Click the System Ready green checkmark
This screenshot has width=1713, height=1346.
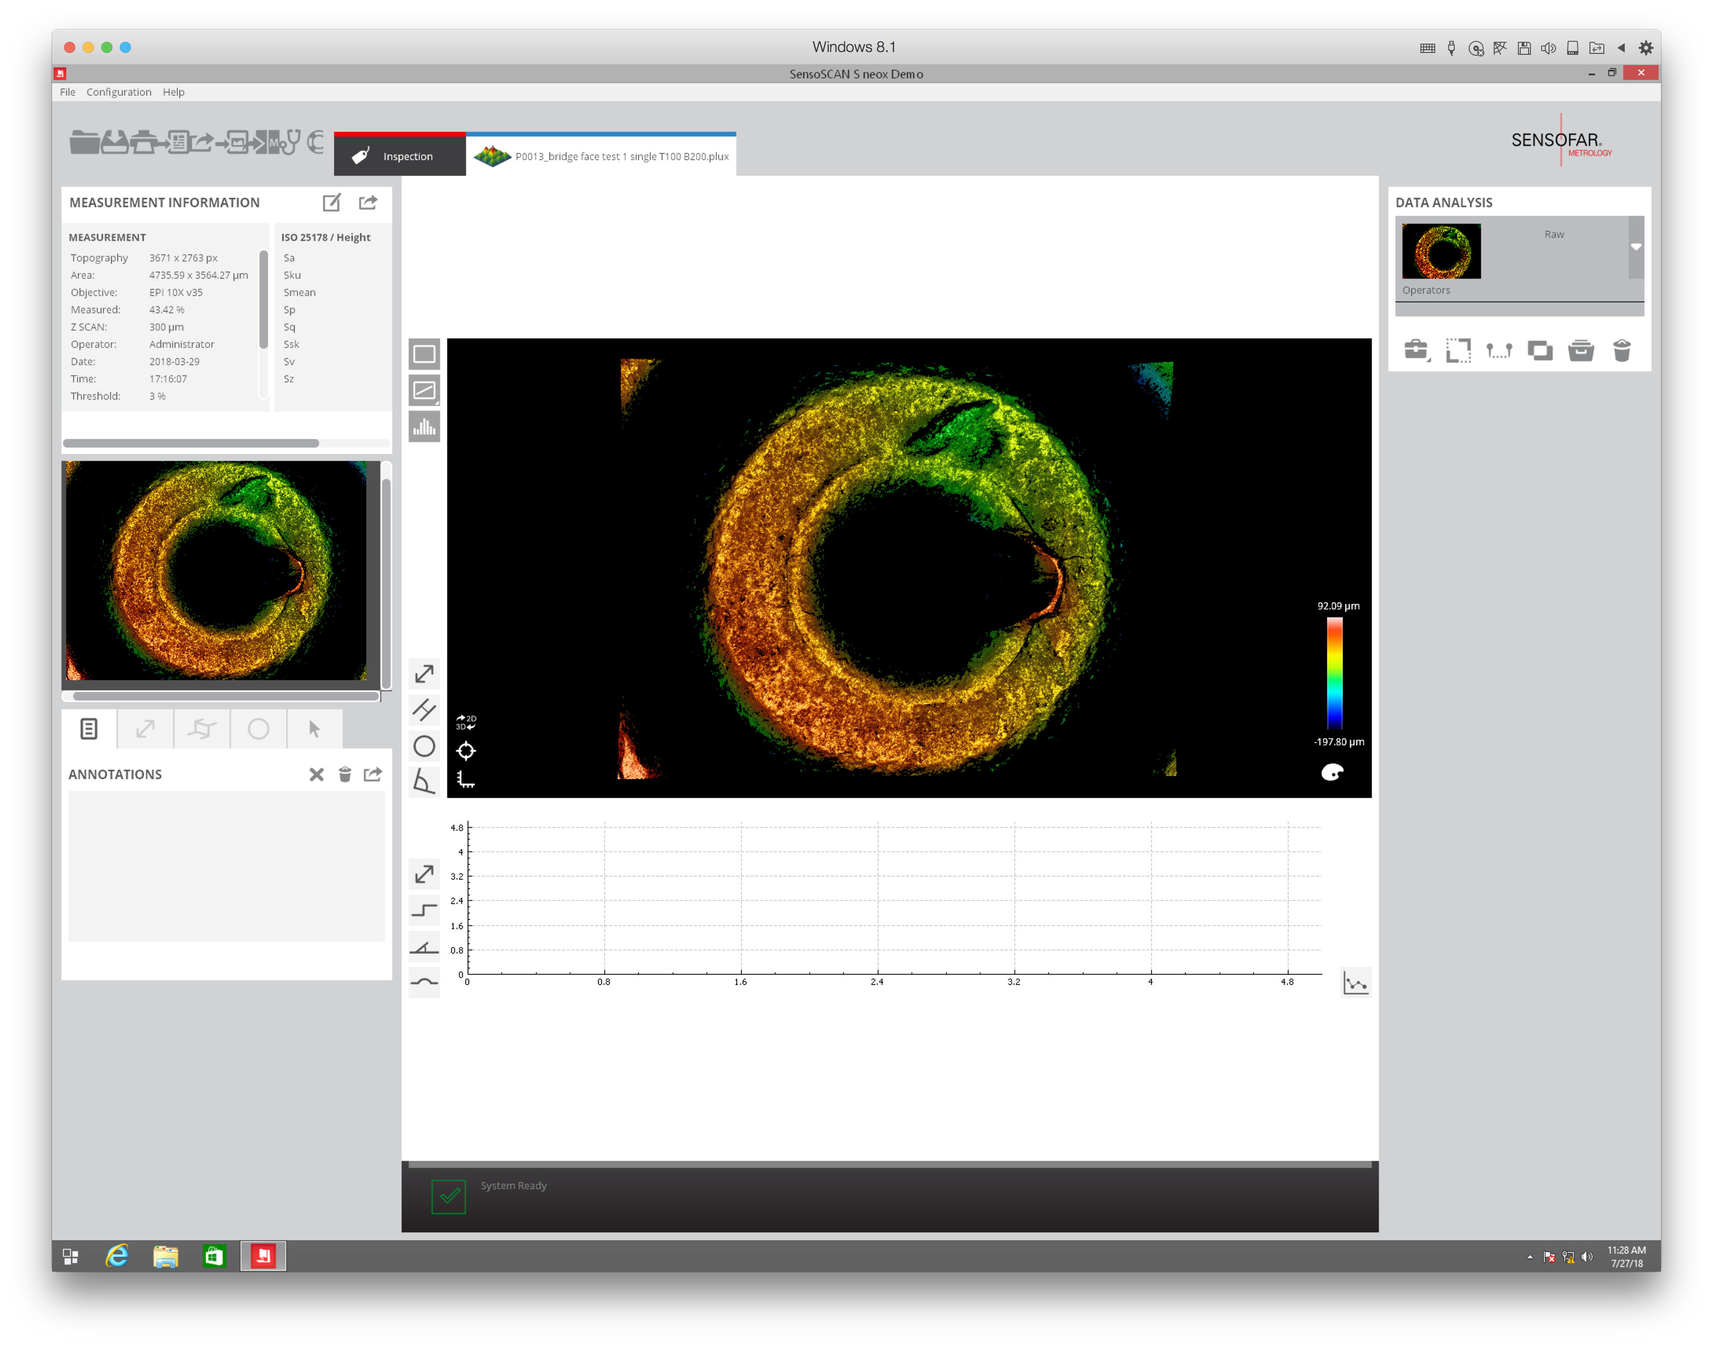pyautogui.click(x=448, y=1196)
